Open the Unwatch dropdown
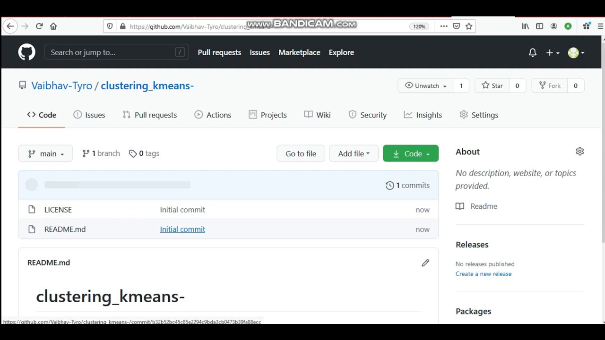Screen dimensions: 605x340 [425, 85]
